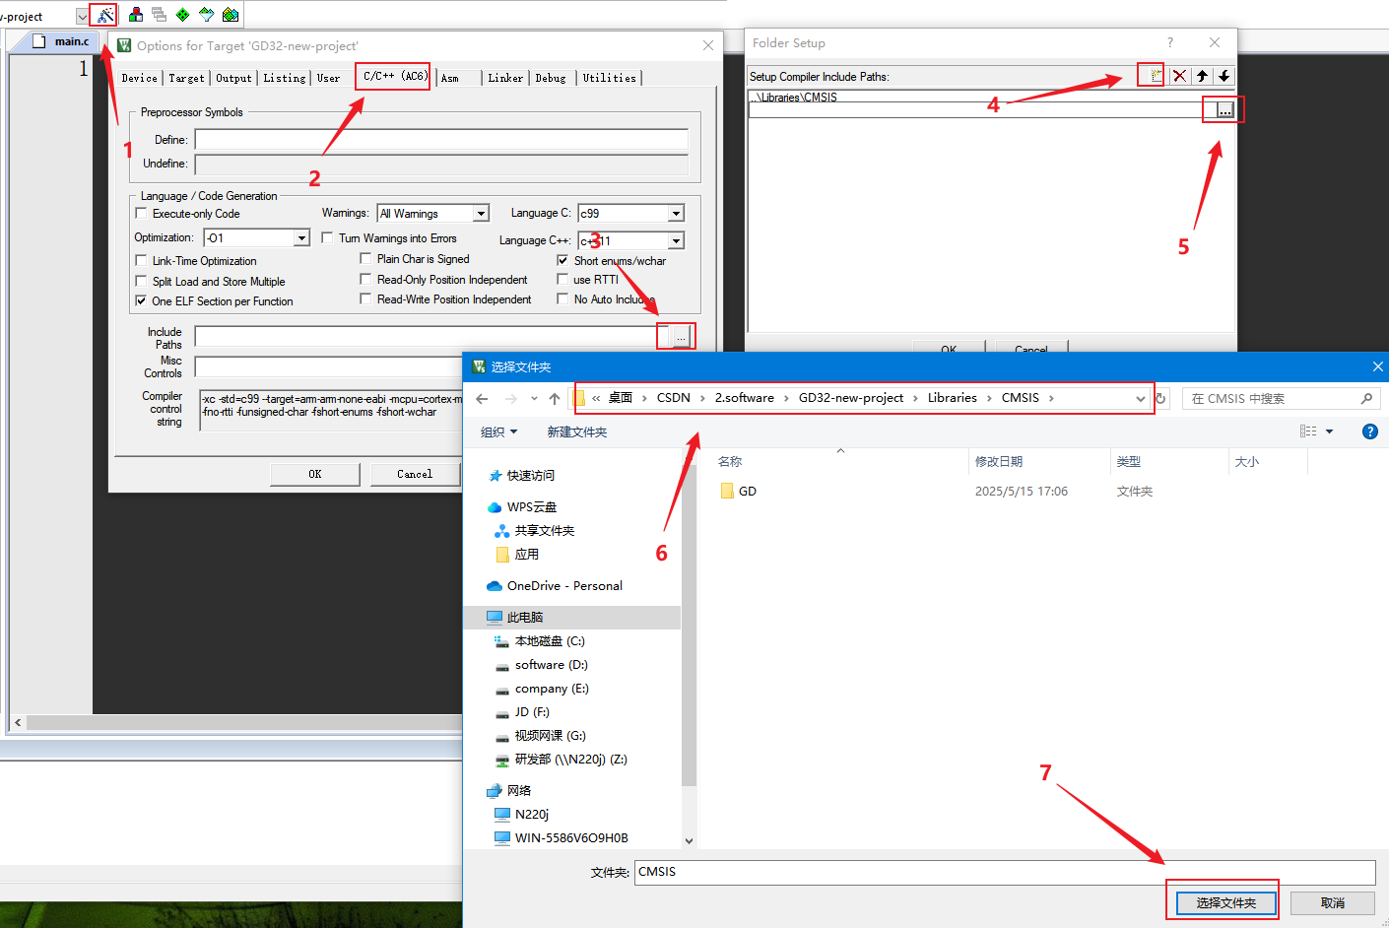Browse for folder with Folder Setup ellipsis button

1224,110
